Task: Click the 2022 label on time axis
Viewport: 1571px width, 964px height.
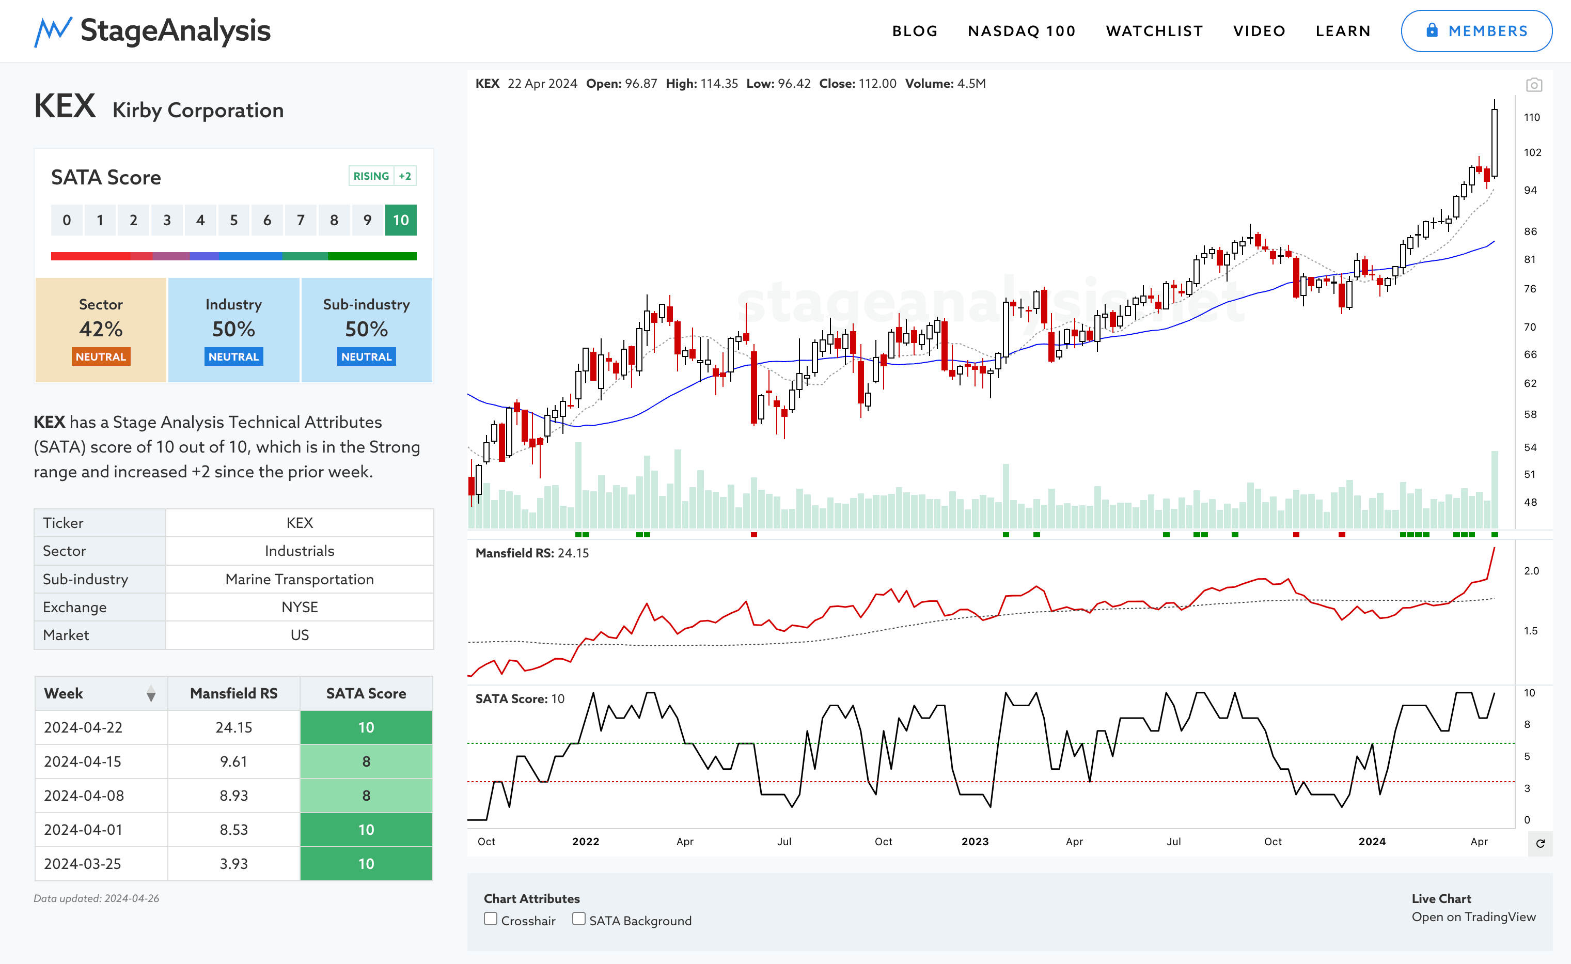Action: coord(586,842)
